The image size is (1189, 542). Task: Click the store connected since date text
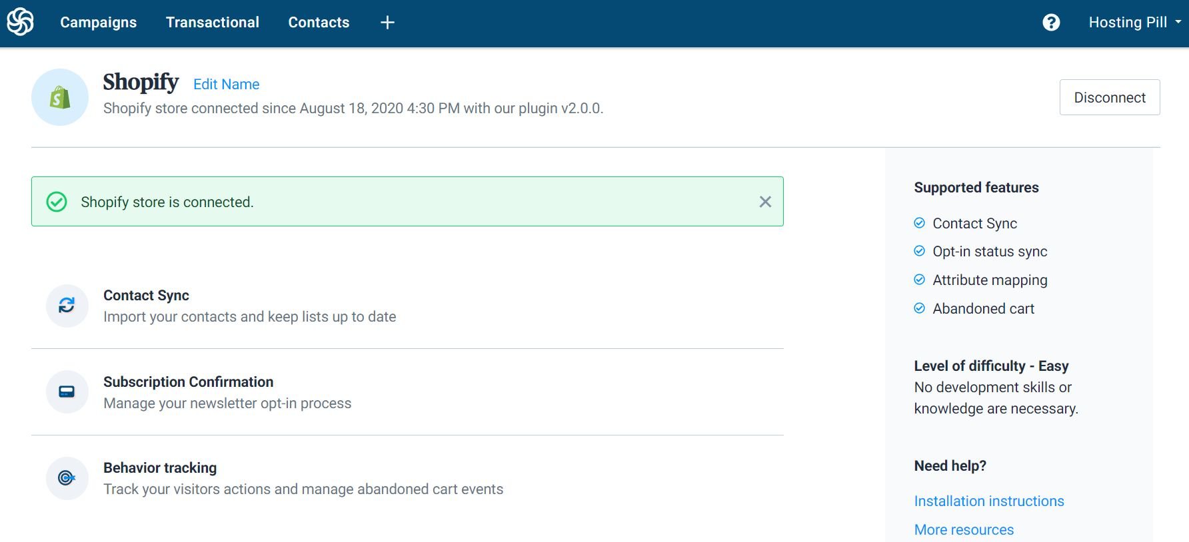point(353,109)
